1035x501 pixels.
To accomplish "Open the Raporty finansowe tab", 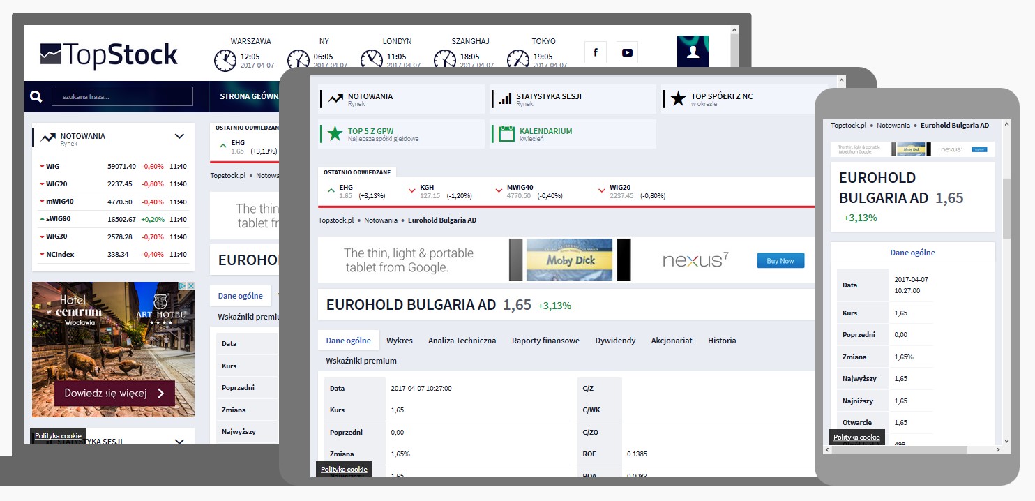I will pyautogui.click(x=545, y=341).
